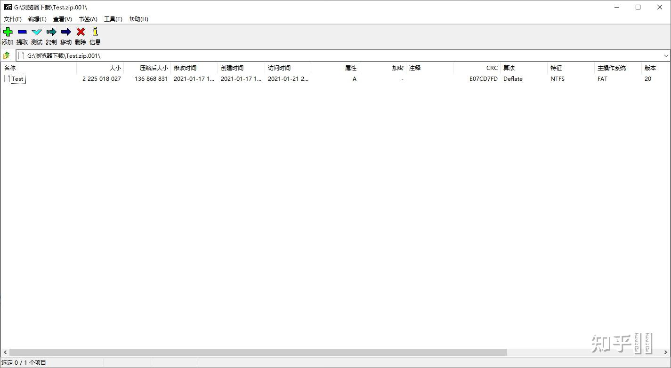Click the red Delete (删除) icon
The height and width of the screenshot is (368, 671).
click(x=81, y=32)
